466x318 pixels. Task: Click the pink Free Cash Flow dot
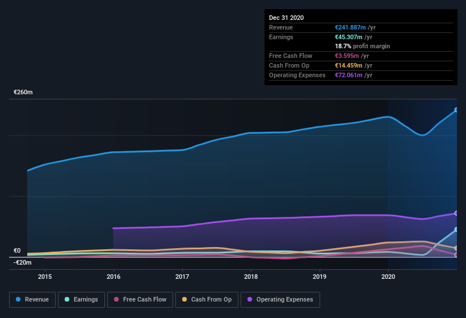pos(116,299)
